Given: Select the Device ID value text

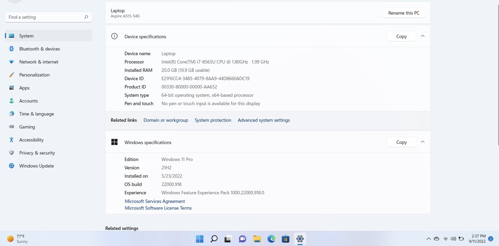Looking at the screenshot, I should 205,79.
